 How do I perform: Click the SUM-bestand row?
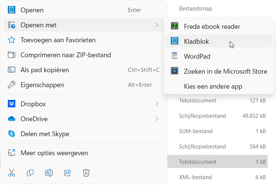click(218, 131)
